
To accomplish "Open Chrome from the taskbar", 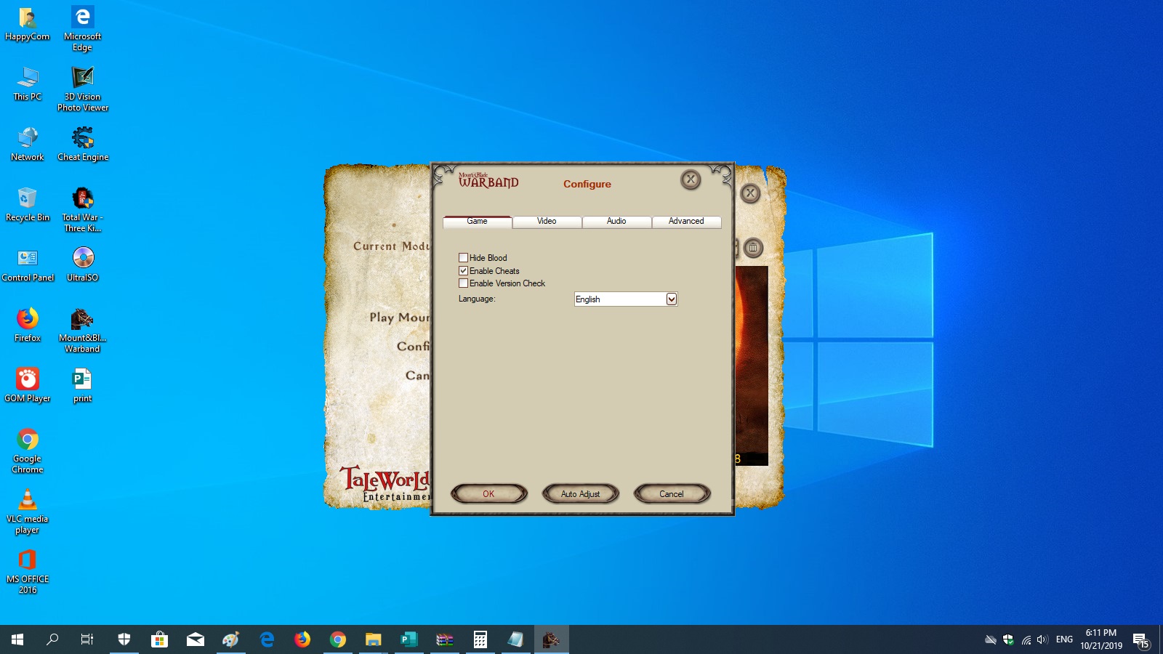I will point(338,639).
